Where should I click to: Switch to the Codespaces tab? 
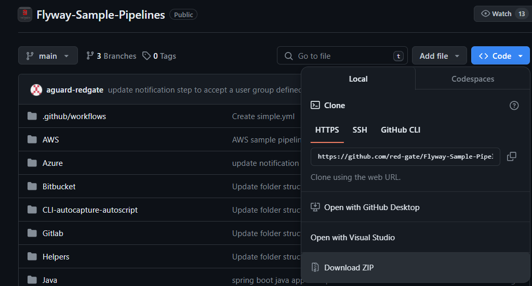[x=473, y=79]
